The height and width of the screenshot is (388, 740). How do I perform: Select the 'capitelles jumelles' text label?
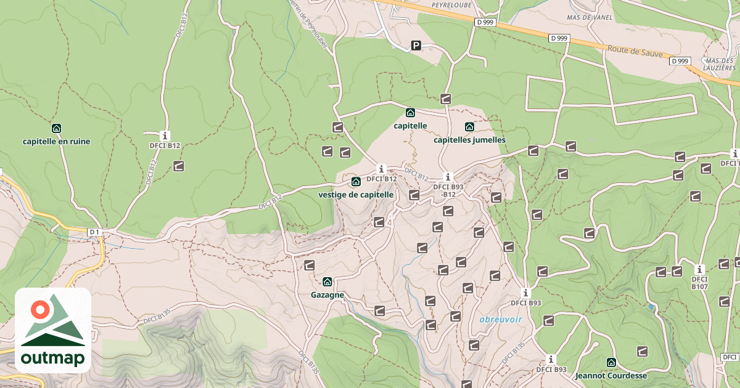tap(469, 140)
